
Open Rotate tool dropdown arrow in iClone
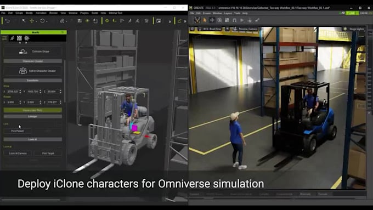[47, 21]
